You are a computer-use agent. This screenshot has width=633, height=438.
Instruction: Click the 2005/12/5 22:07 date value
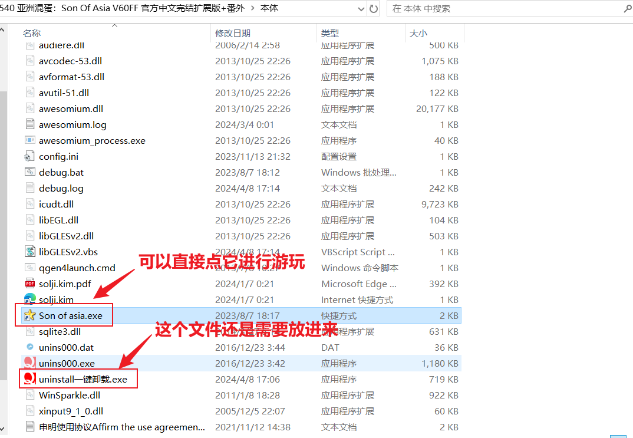point(250,411)
